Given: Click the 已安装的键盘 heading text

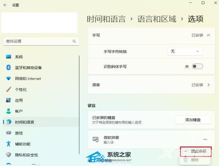Looking at the screenshot, I should click(x=104, y=118).
